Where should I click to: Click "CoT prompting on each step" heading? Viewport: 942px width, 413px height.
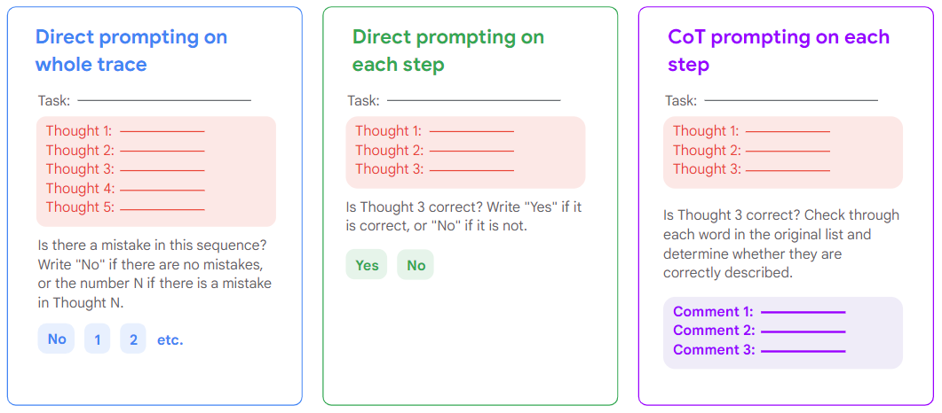(x=778, y=51)
